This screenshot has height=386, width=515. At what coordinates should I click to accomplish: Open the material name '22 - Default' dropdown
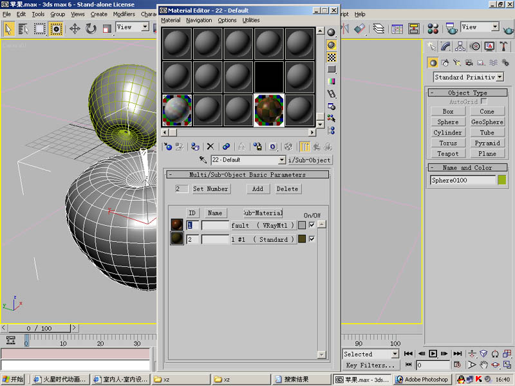(x=281, y=160)
